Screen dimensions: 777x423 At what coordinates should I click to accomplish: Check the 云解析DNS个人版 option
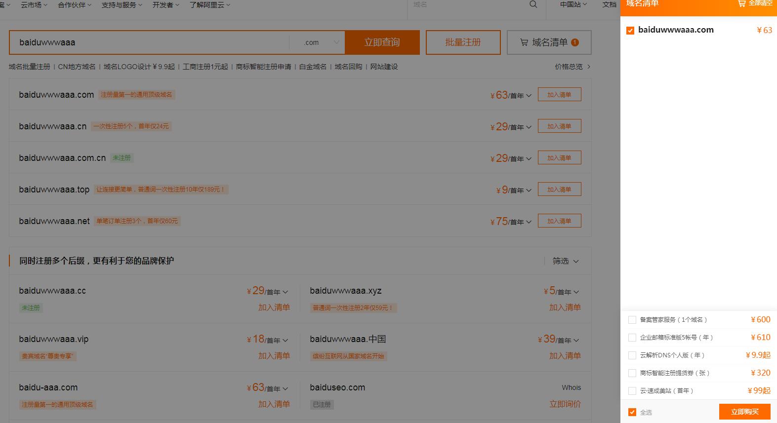point(632,355)
